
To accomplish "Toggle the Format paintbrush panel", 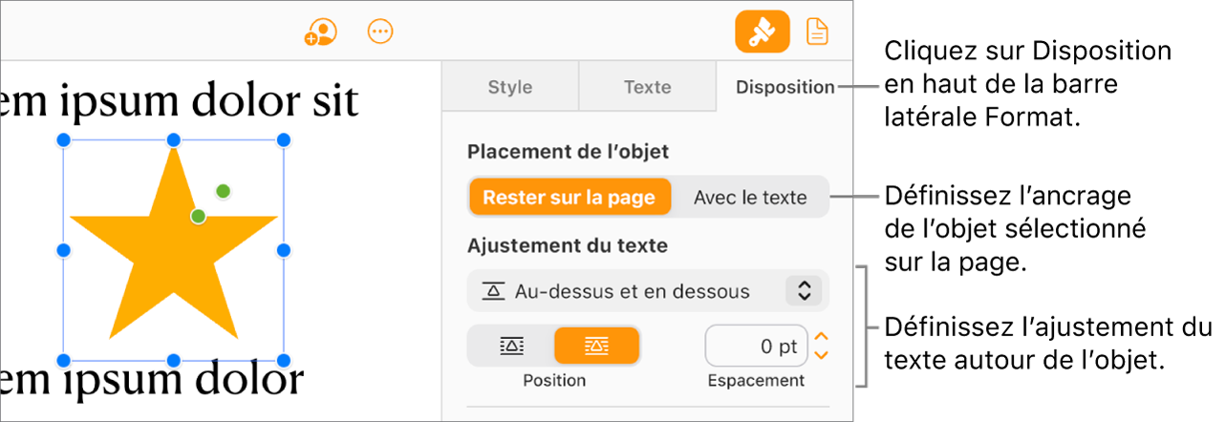I will pyautogui.click(x=762, y=32).
